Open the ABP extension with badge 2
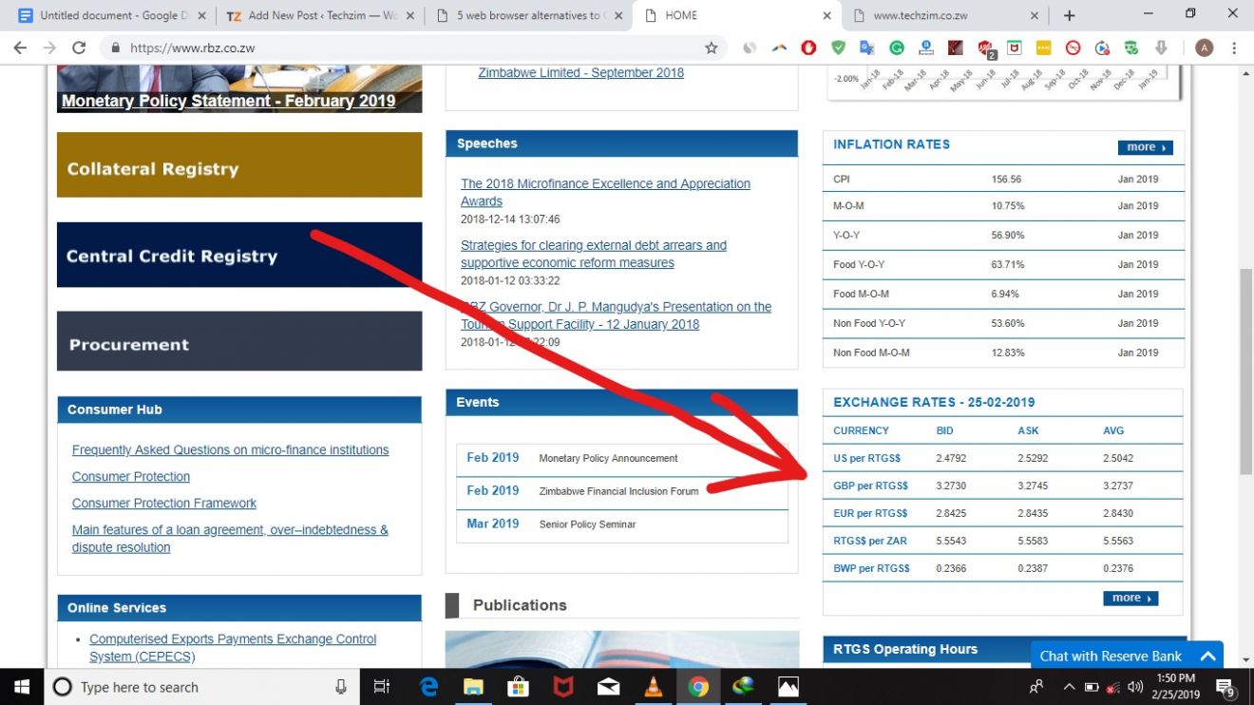 tap(985, 48)
